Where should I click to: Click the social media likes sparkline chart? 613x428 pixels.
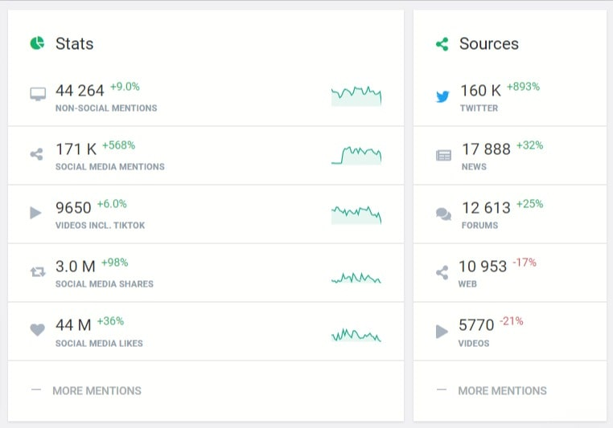coord(356,335)
